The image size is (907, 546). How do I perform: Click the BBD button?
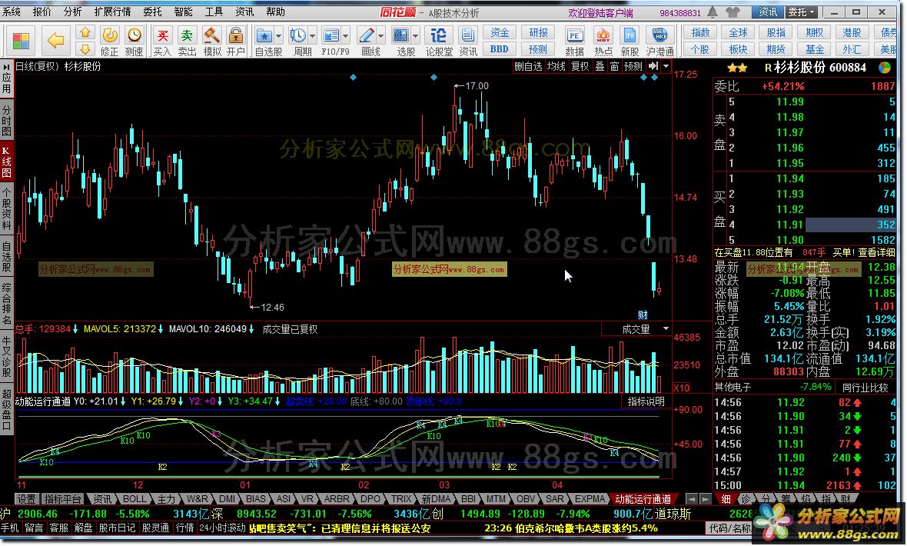[x=500, y=49]
